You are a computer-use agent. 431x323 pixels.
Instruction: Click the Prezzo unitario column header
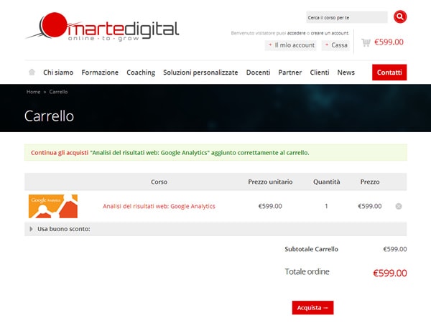coord(270,182)
